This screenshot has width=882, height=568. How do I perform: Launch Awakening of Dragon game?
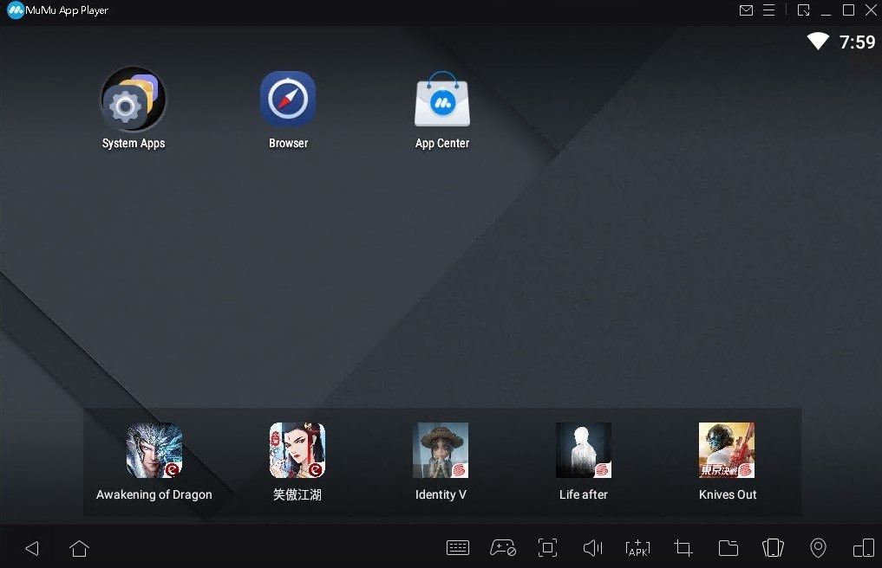[x=154, y=450]
